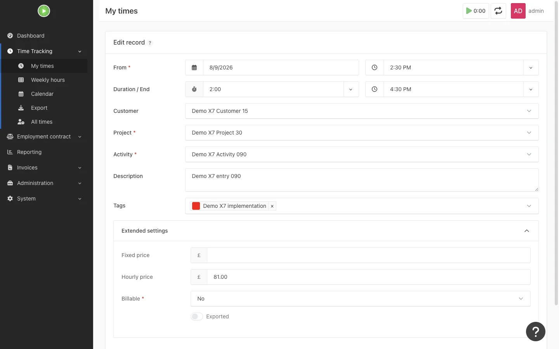The width and height of the screenshot is (559, 349).
Task: Open the floating help button at bottom right
Action: click(x=536, y=332)
